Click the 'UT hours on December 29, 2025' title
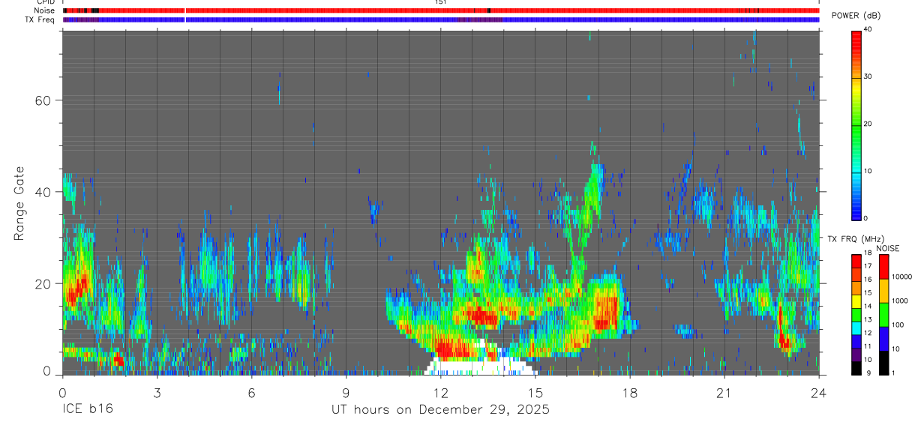 (x=441, y=410)
